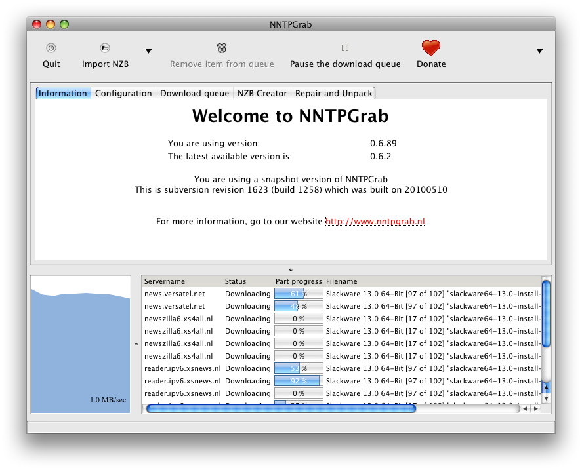Click the horizontal scrollbar left arrow

point(526,408)
